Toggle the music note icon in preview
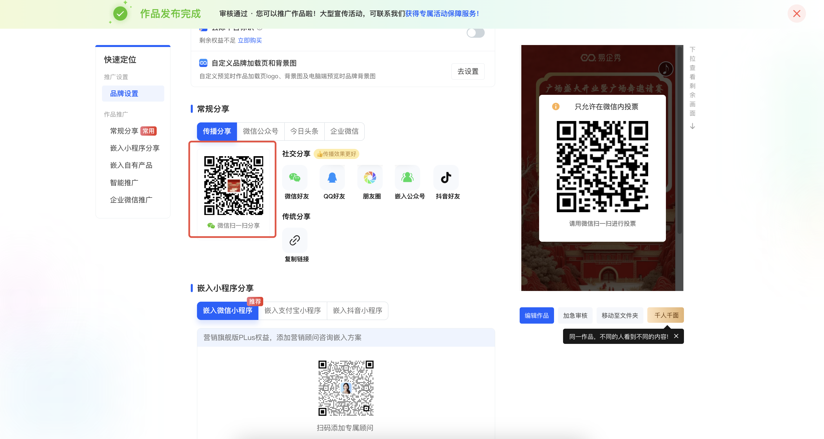The width and height of the screenshot is (824, 439). pyautogui.click(x=666, y=69)
